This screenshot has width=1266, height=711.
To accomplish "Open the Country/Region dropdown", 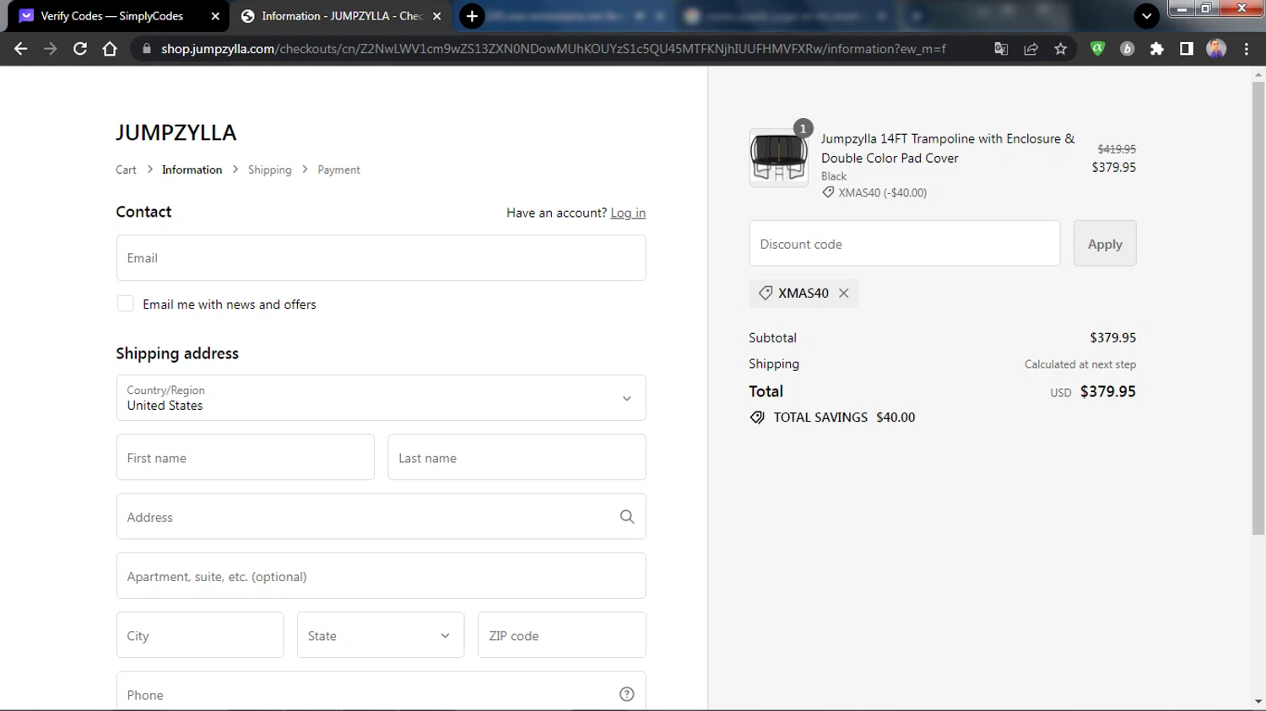I will click(x=381, y=398).
